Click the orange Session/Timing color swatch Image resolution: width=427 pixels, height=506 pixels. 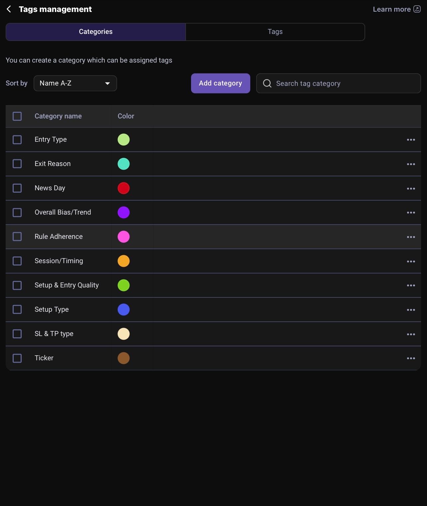123,261
